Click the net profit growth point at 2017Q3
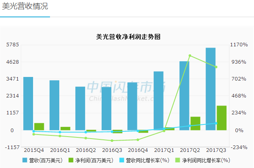Screen dimensions: 254x168 (216, 67)
